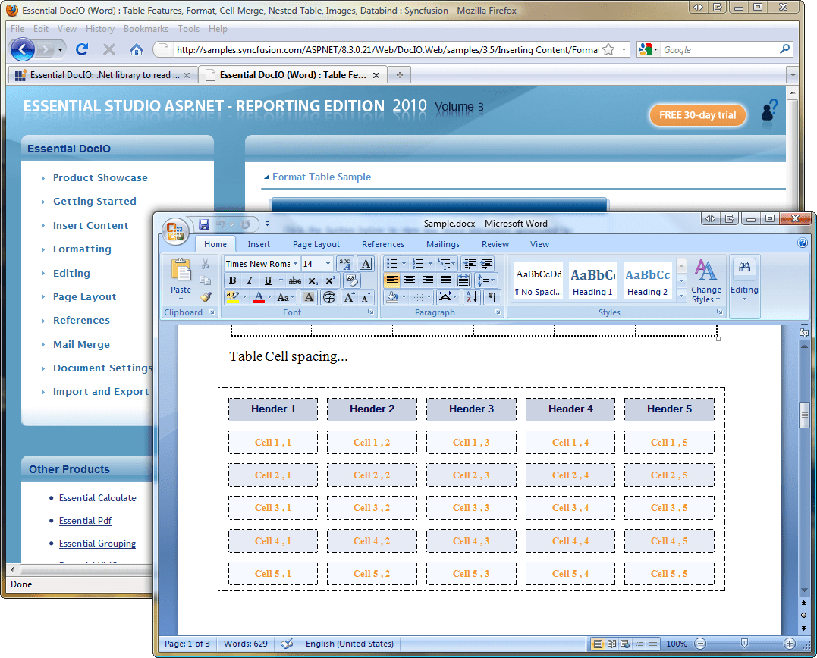The image size is (817, 658).
Task: Click the Multilevel List icon
Action: tap(445, 264)
